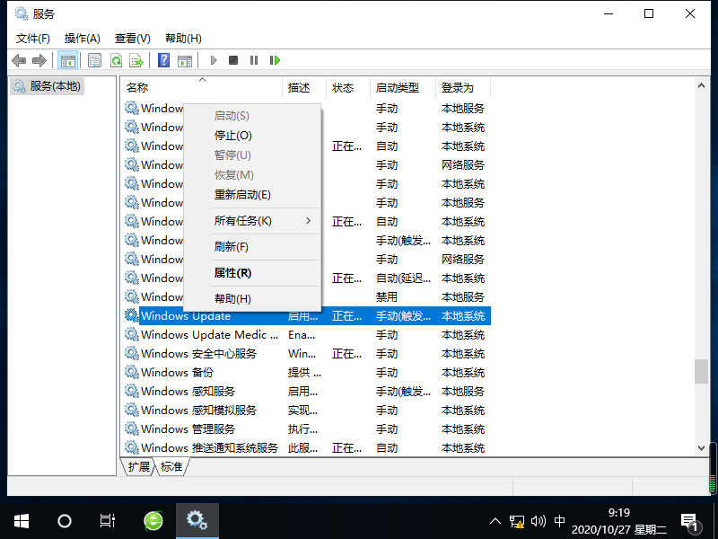Click the Windows Start button
The width and height of the screenshot is (718, 539).
tap(21, 521)
